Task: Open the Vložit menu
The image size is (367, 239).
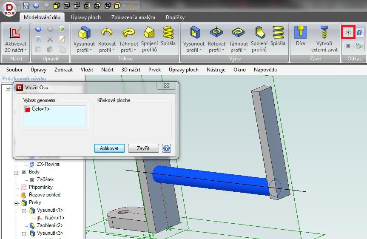Action: pyautogui.click(x=87, y=69)
